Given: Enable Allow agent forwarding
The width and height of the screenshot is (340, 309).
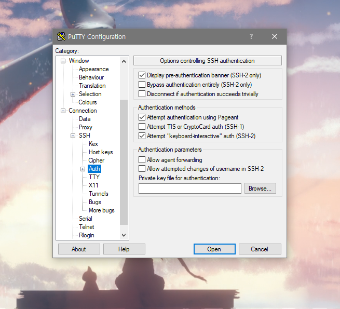Looking at the screenshot, I should 142,160.
